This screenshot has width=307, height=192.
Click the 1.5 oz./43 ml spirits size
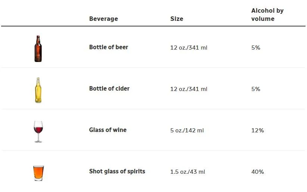[187, 172]
